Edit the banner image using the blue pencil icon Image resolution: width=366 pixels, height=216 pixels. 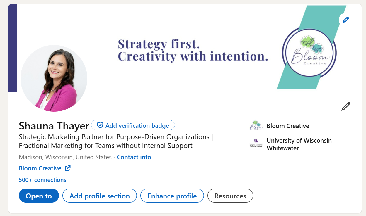[345, 20]
